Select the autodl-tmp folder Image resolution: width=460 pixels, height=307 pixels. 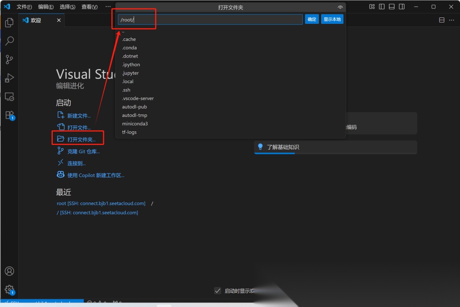[230, 115]
